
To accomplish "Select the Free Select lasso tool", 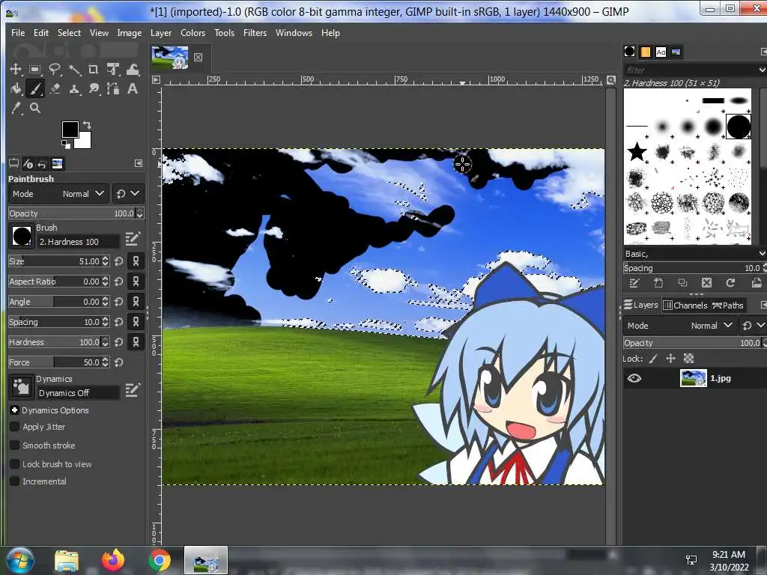I will click(55, 70).
